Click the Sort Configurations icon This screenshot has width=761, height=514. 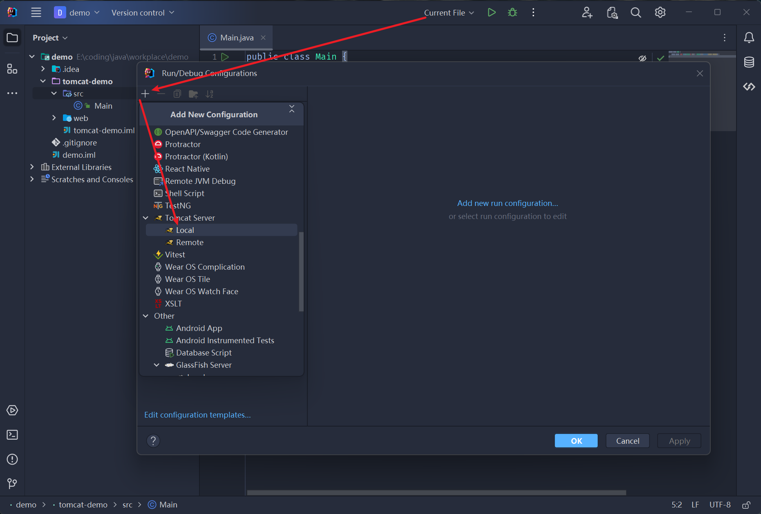click(210, 94)
